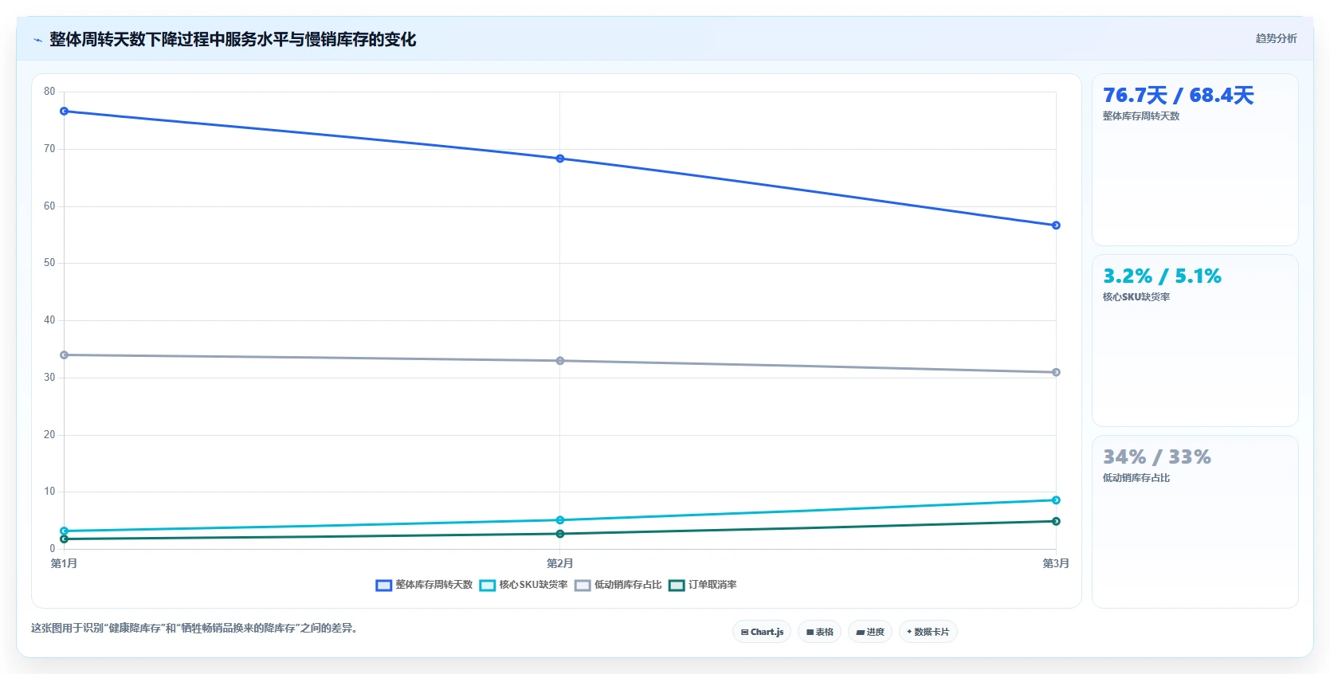Toggle 订单取消率 legend swatch
The height and width of the screenshot is (674, 1330).
tap(677, 586)
